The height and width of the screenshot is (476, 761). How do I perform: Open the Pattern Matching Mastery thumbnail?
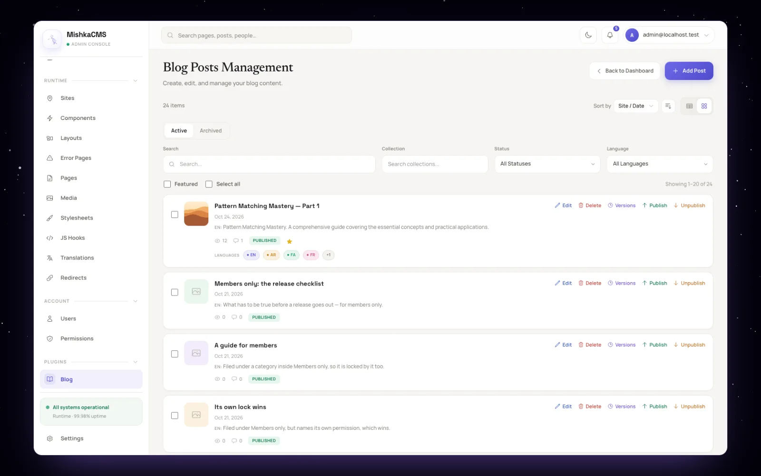point(196,214)
